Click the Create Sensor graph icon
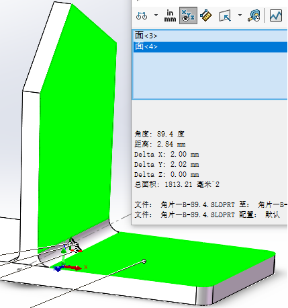 pos(276,15)
